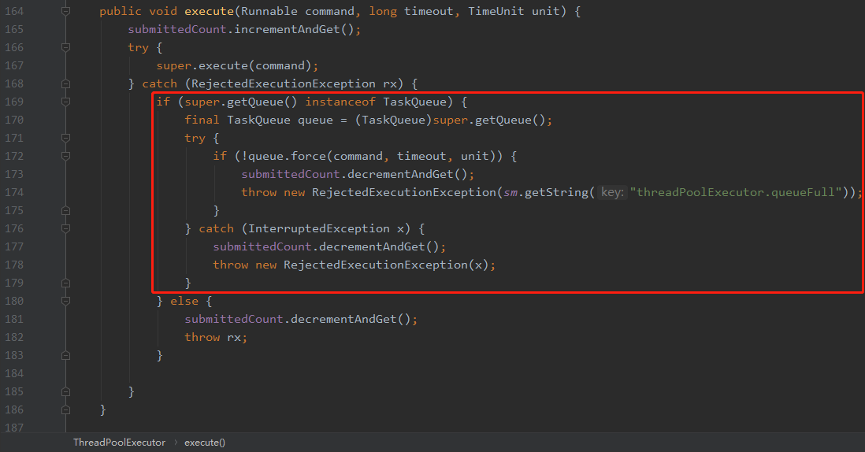Click RejectedExecutionException(x) on line 178
The width and height of the screenshot is (865, 452).
coord(386,265)
